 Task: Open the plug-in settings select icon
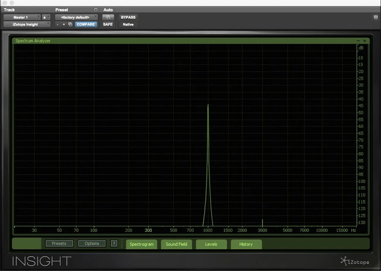pyautogui.click(x=70, y=24)
